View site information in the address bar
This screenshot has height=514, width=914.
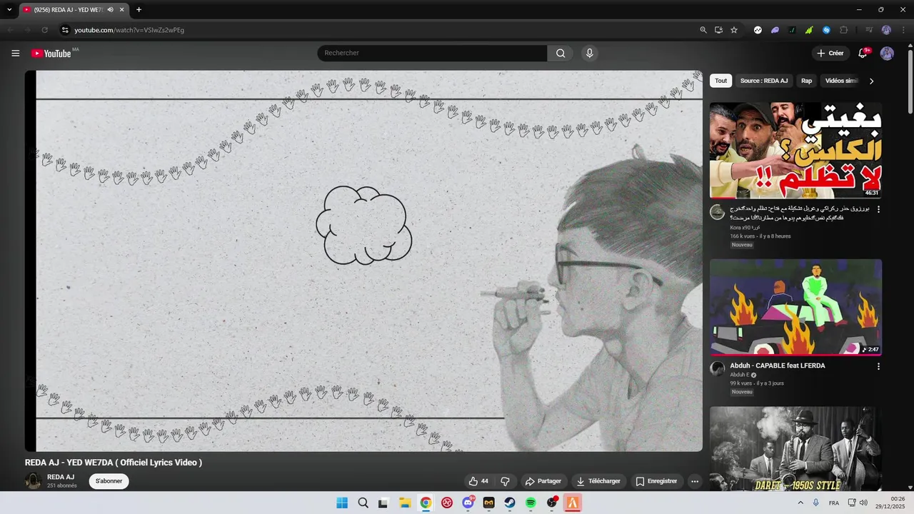coord(64,30)
